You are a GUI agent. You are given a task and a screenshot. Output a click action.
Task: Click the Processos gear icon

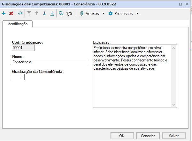pyautogui.click(x=111, y=14)
